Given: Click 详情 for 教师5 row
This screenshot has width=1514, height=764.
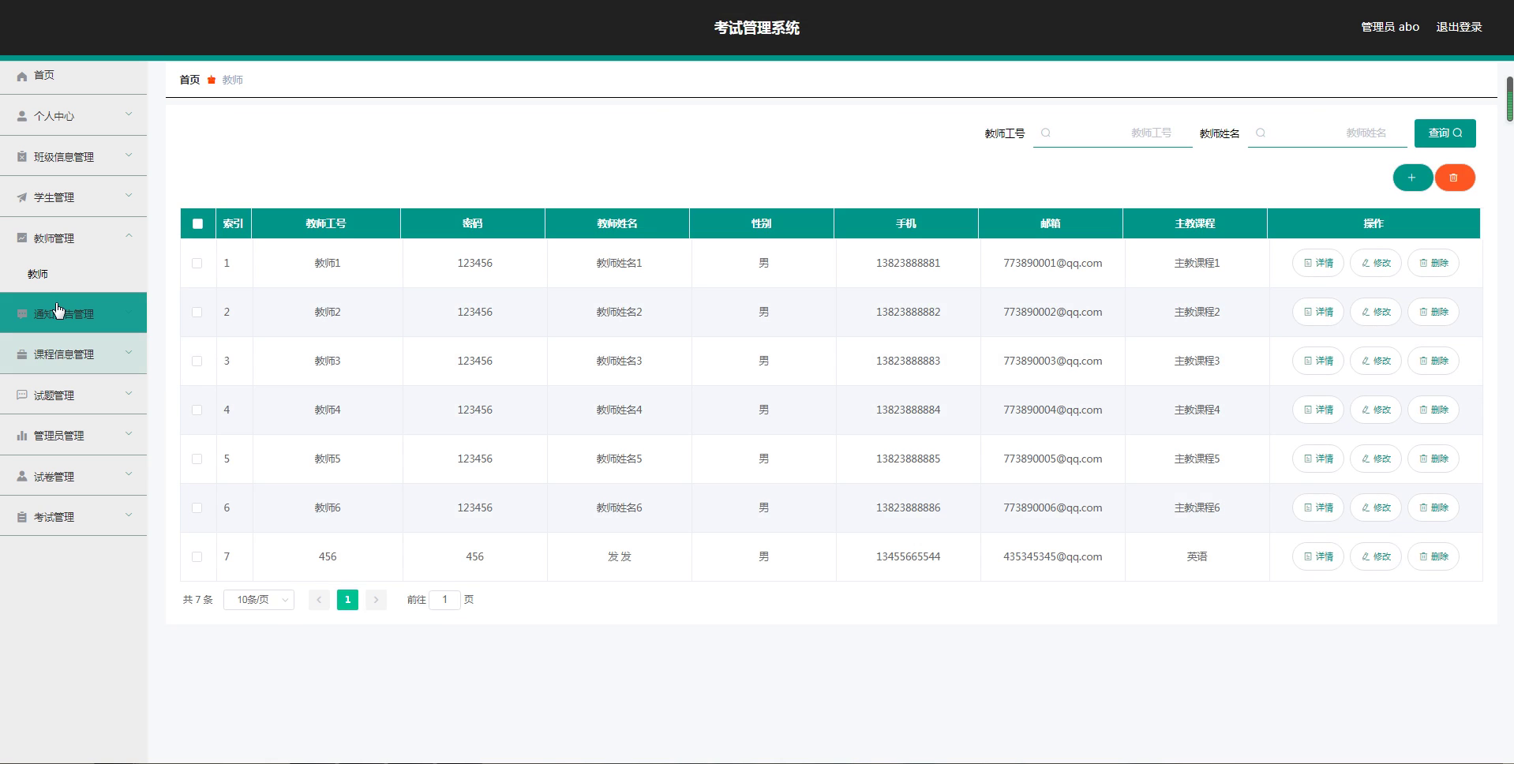Looking at the screenshot, I should (1317, 459).
